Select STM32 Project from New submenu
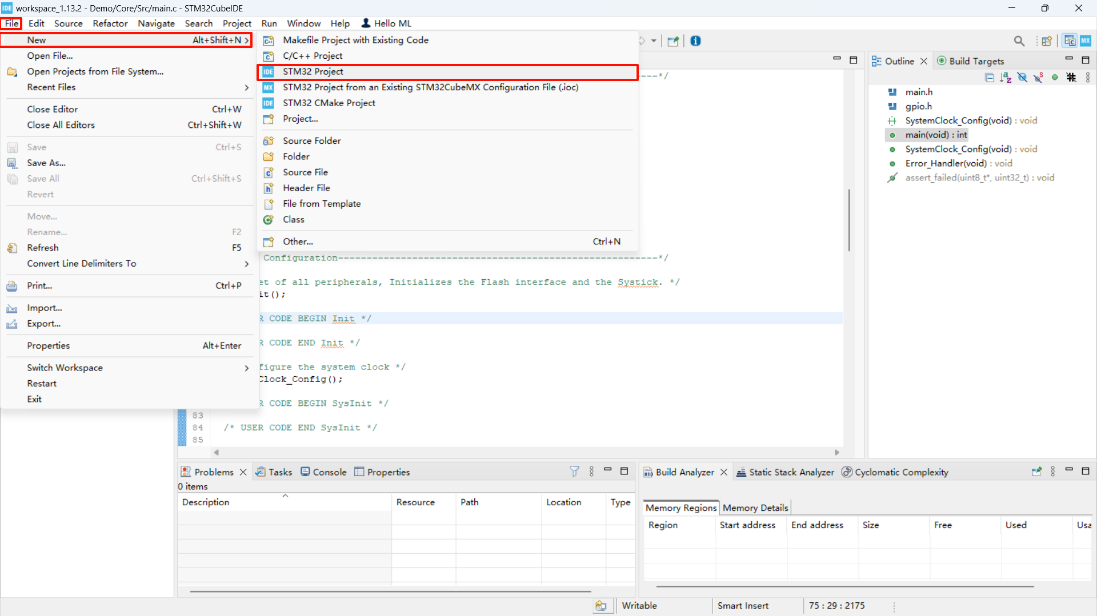1097x616 pixels. pyautogui.click(x=313, y=72)
